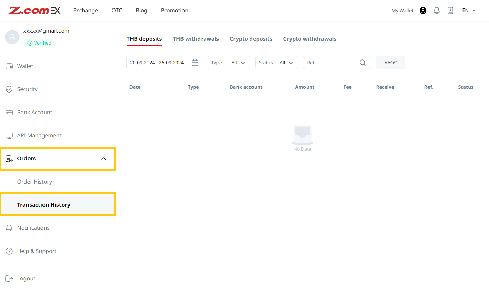Go to Wallet in sidebar
The image size is (489, 292).
[x=25, y=66]
